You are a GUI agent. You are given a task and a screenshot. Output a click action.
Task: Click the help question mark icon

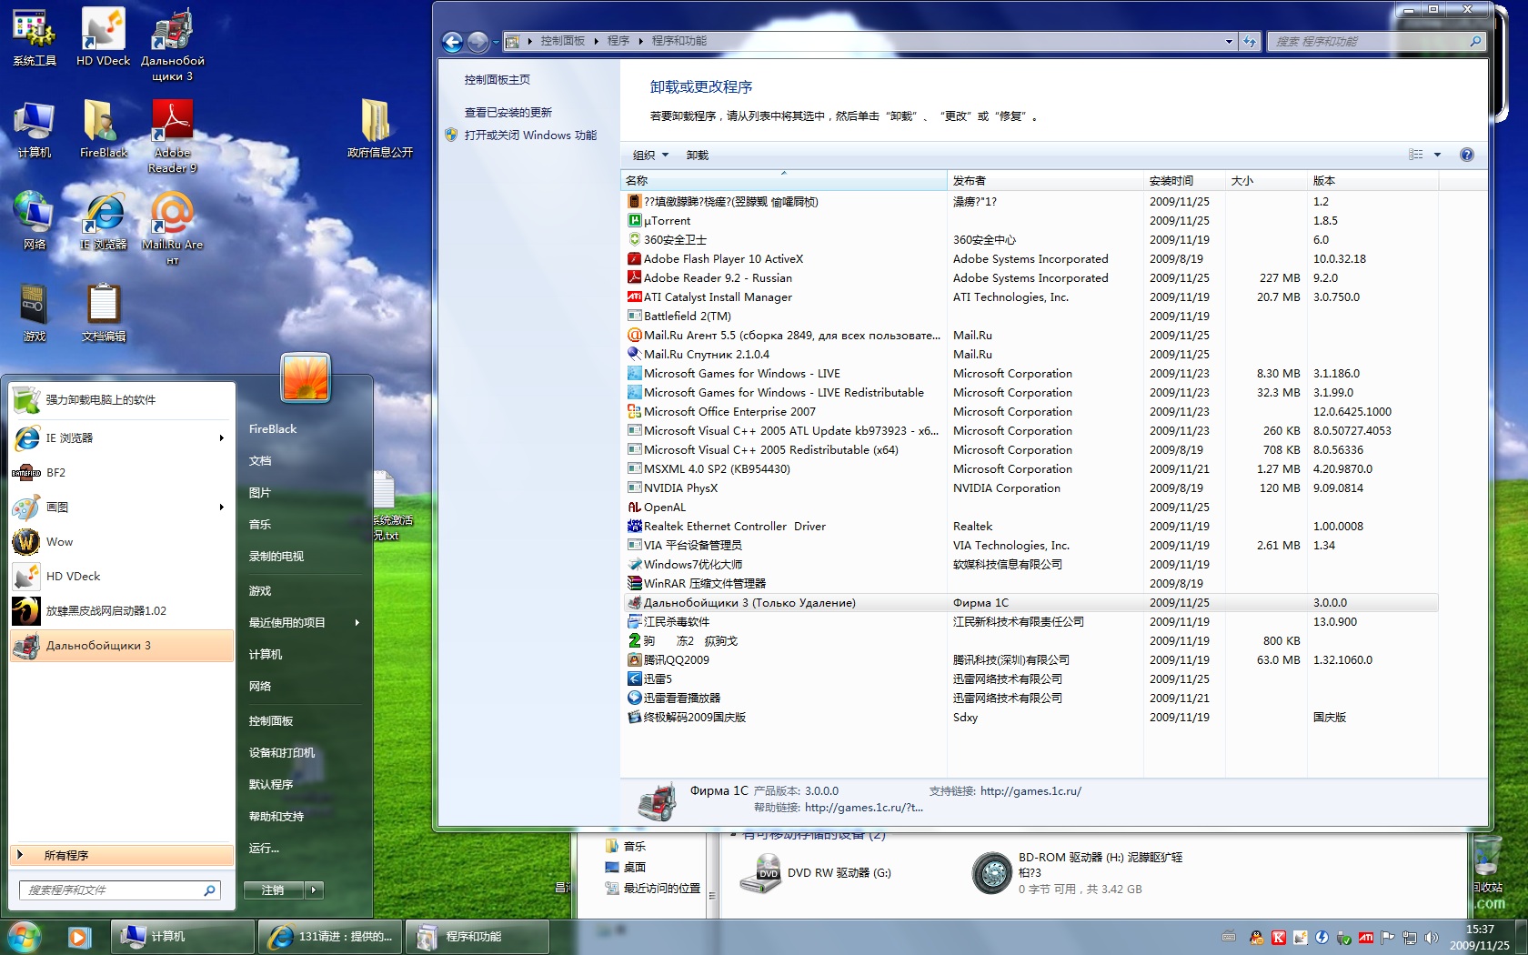click(x=1466, y=155)
